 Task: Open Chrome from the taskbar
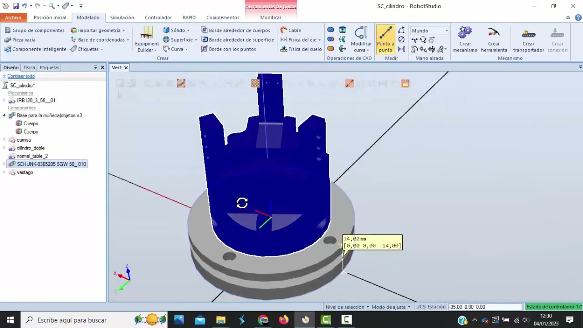coord(263,320)
